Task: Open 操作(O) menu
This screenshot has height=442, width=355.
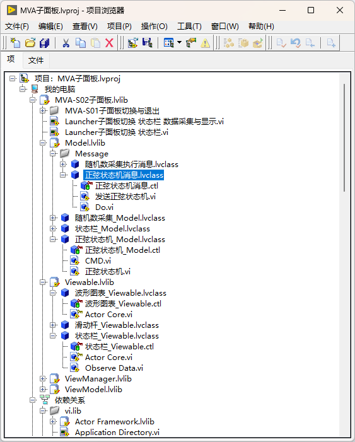Action: click(154, 26)
